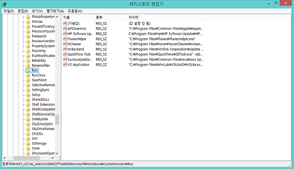
Task: Click the Policies folder icon
Action: (x=28, y=22)
